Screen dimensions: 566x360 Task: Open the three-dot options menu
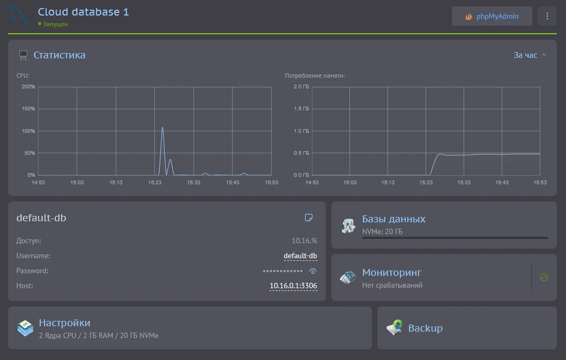[x=547, y=16]
